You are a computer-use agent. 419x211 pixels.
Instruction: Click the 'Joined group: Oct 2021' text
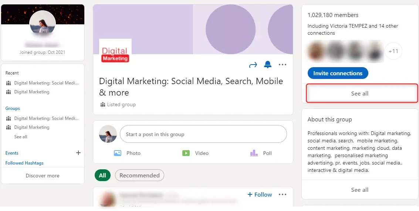(x=42, y=52)
